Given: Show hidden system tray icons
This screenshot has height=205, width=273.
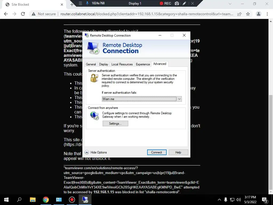Looking at the screenshot, I should click(x=219, y=200).
